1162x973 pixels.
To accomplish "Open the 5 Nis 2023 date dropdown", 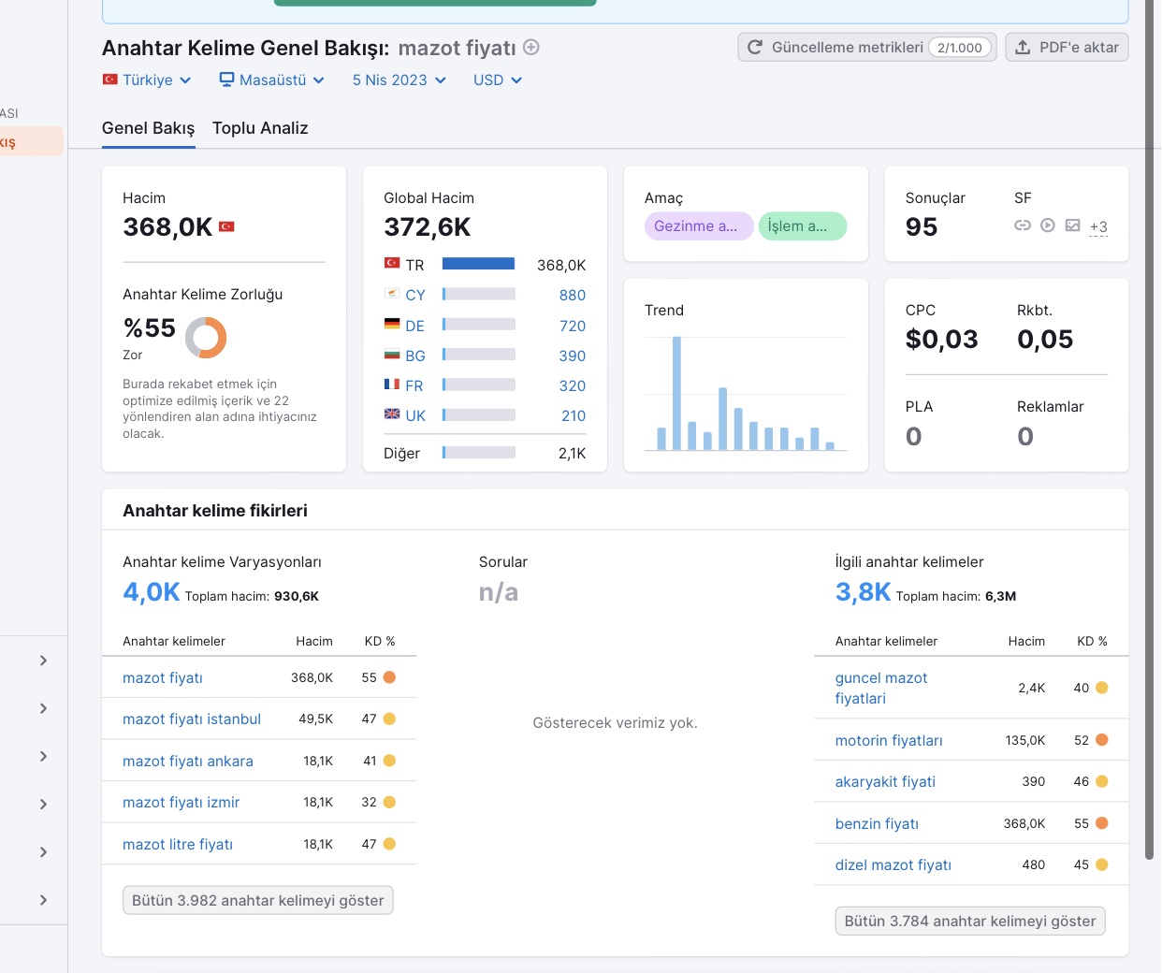I will 399,80.
